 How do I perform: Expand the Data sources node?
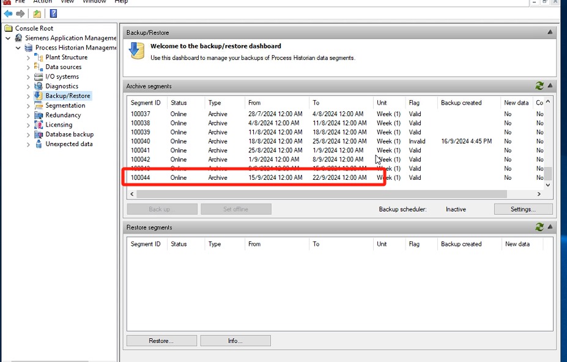28,67
